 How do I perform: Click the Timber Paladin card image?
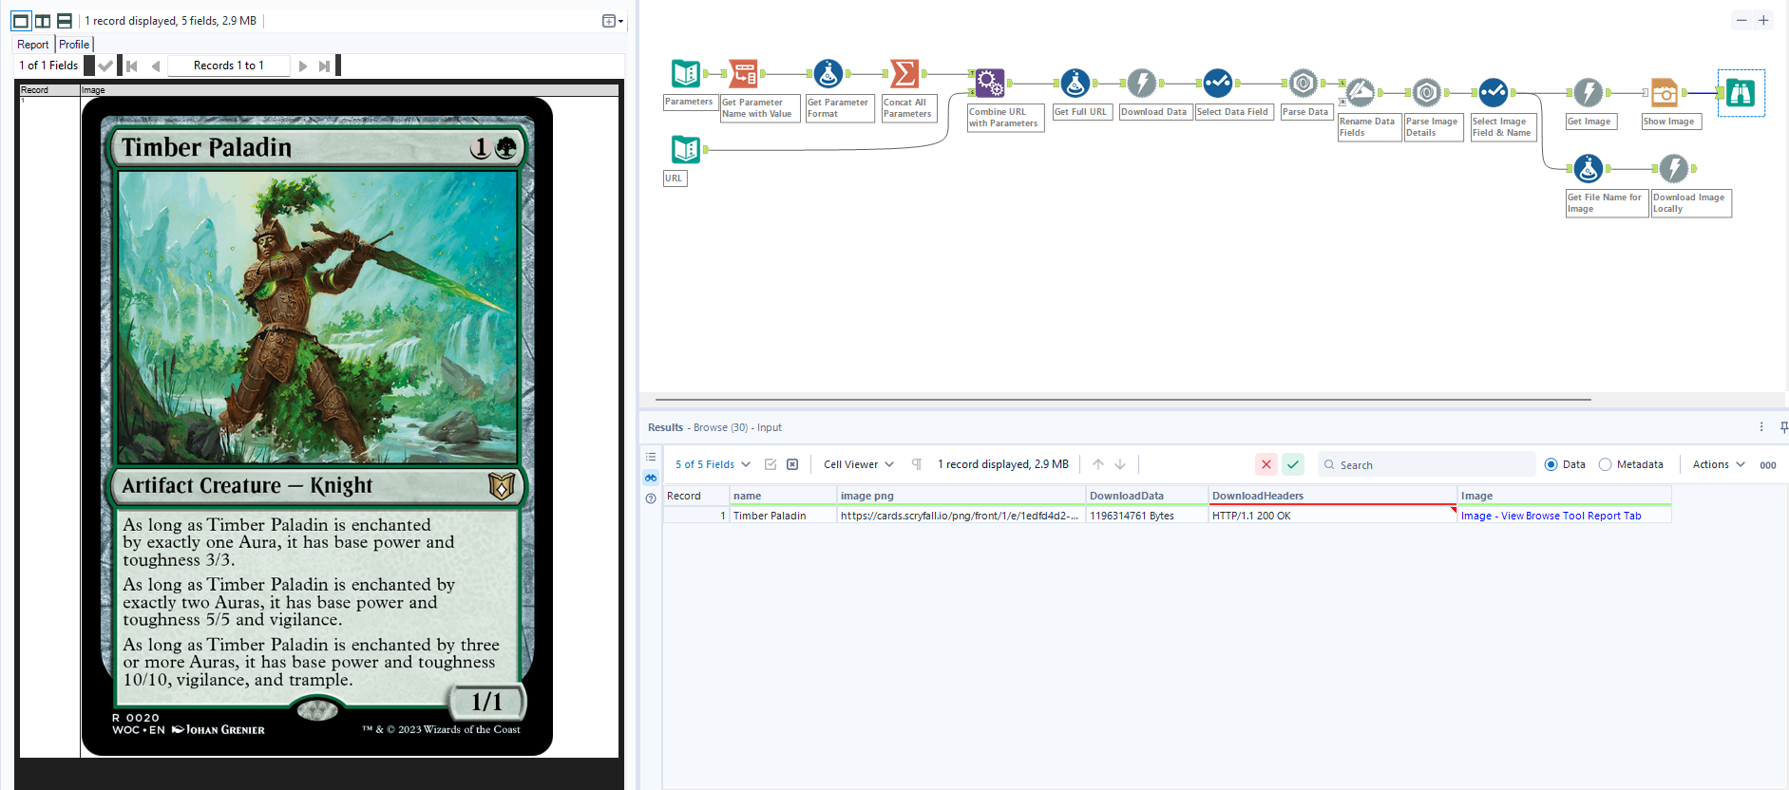pyautogui.click(x=317, y=426)
